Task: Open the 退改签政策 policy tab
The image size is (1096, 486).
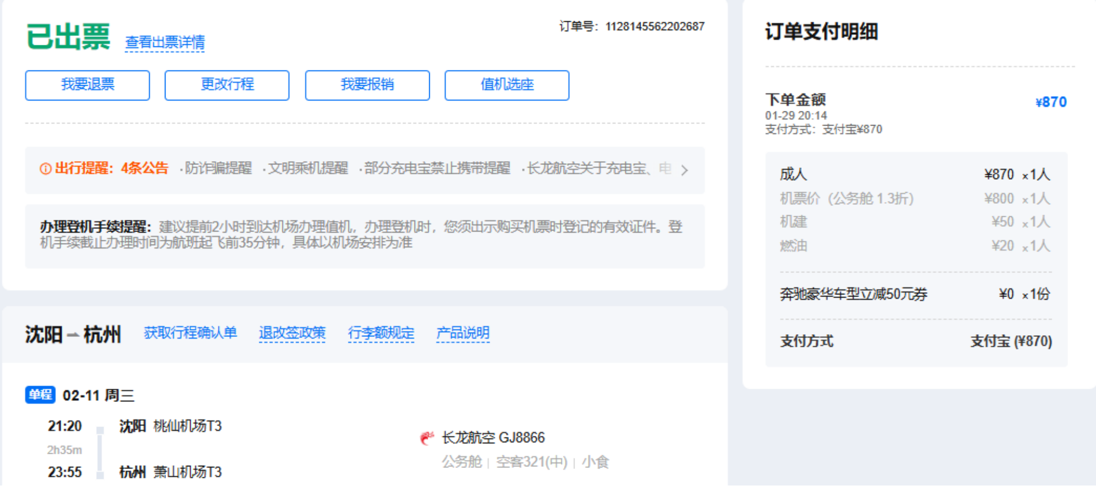Action: tap(292, 333)
